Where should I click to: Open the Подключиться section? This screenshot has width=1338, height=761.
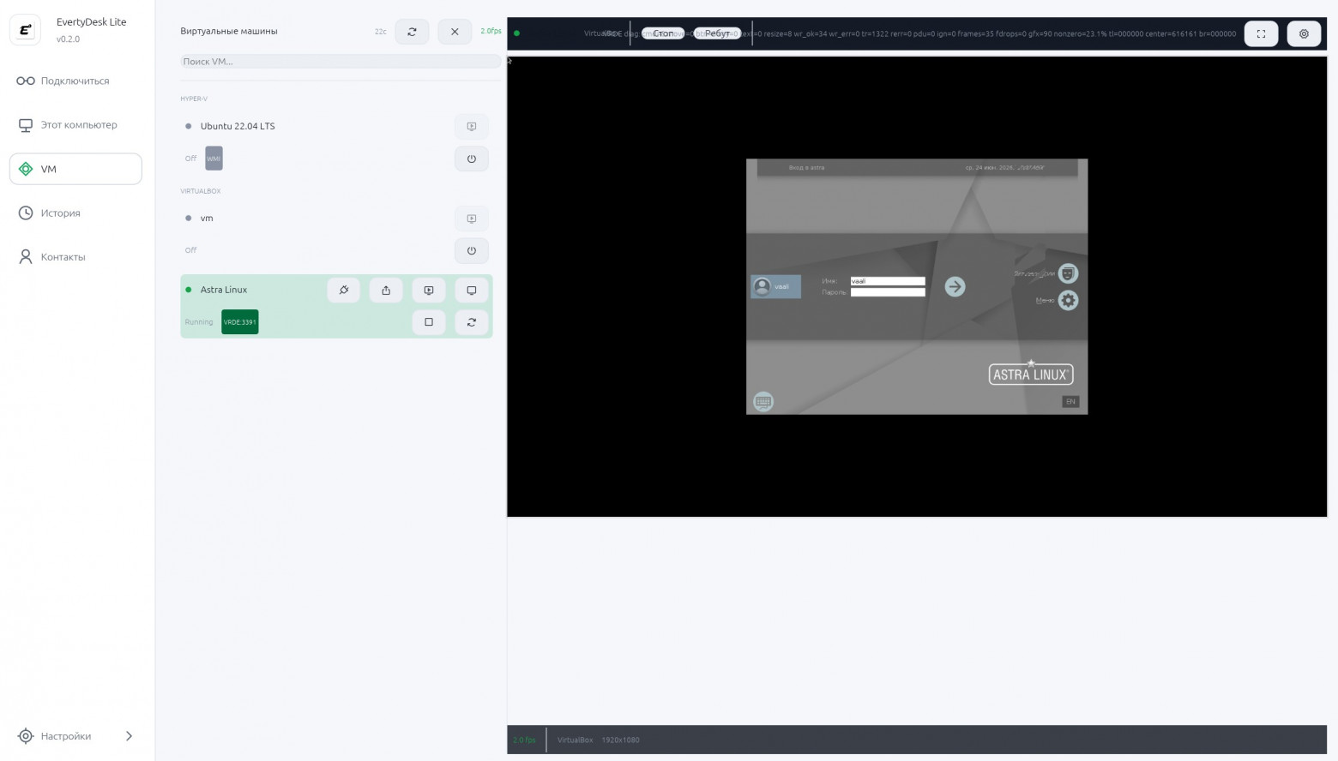75,81
